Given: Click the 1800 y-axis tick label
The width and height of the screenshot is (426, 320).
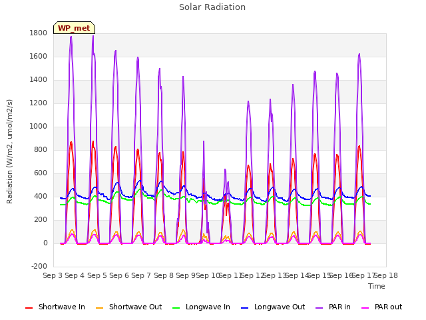Looking at the screenshot, I should [x=39, y=33].
